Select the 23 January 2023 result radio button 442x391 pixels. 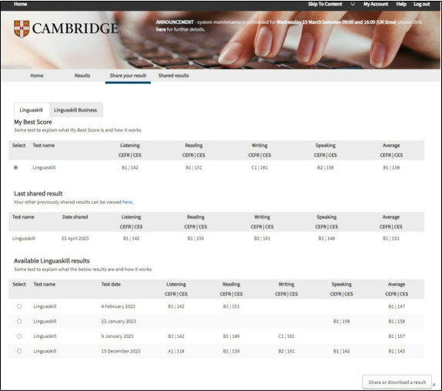(x=19, y=321)
